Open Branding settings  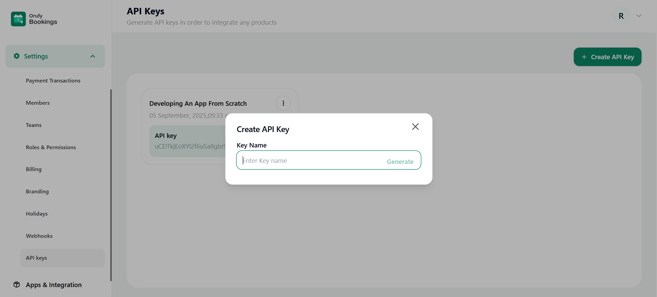tap(37, 192)
